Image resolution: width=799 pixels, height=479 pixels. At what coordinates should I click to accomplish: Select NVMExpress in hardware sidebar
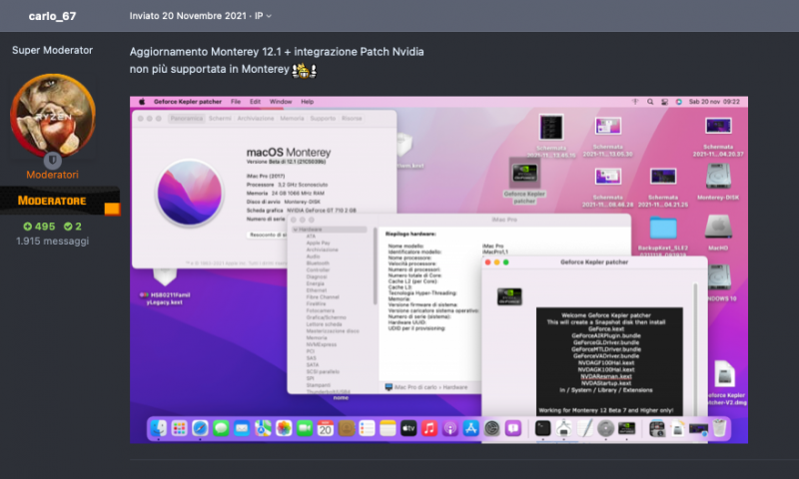tap(321, 344)
